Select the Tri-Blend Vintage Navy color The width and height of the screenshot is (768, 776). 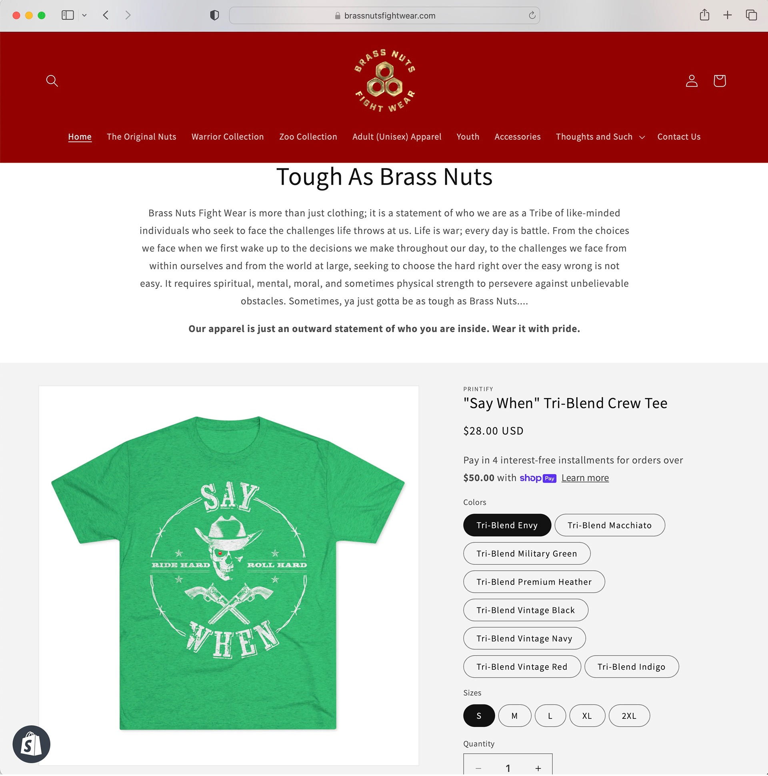coord(524,638)
